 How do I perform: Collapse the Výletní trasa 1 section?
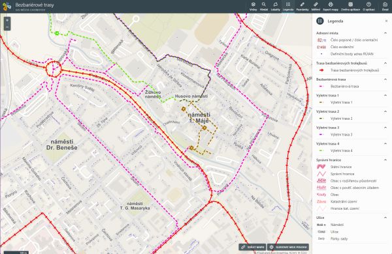[385, 95]
